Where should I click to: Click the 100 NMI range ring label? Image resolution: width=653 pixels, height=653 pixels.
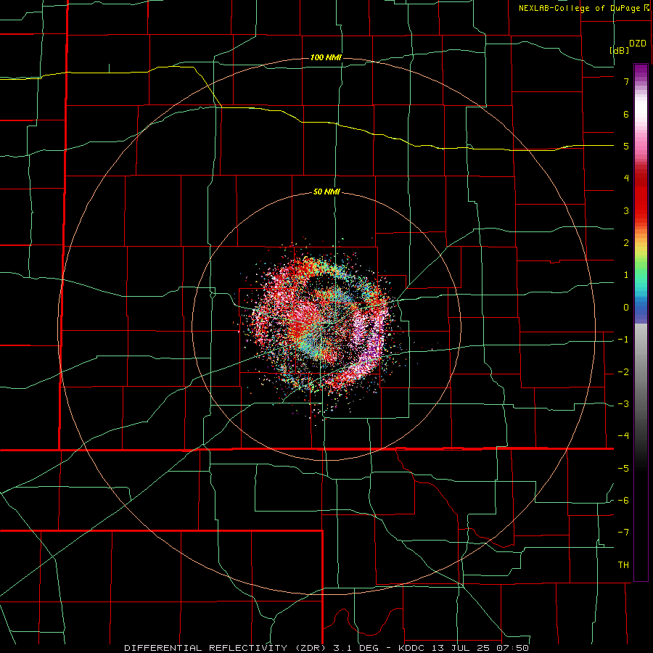point(326,57)
